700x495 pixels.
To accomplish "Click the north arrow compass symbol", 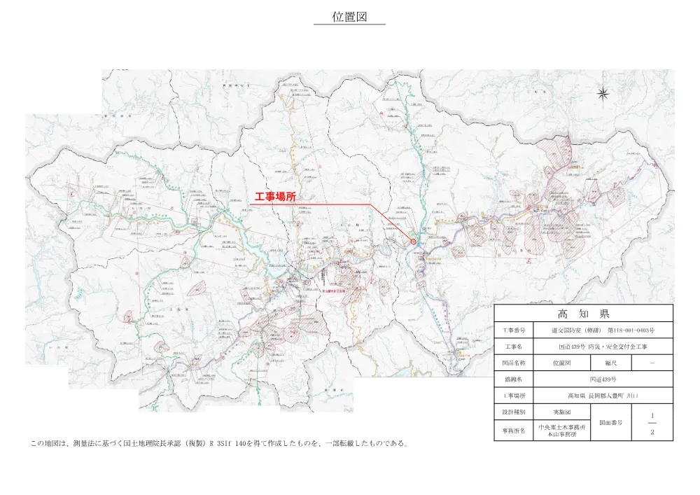I will click(603, 95).
